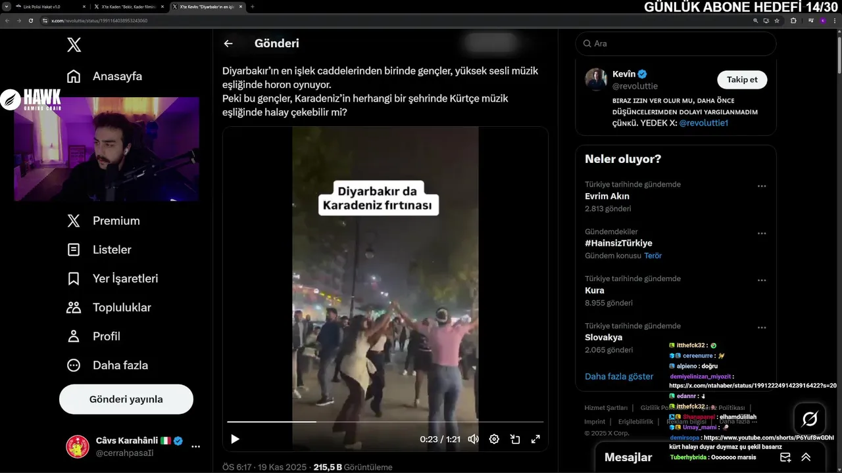
Task: Click the Gönderi yayınla button
Action: [x=126, y=399]
